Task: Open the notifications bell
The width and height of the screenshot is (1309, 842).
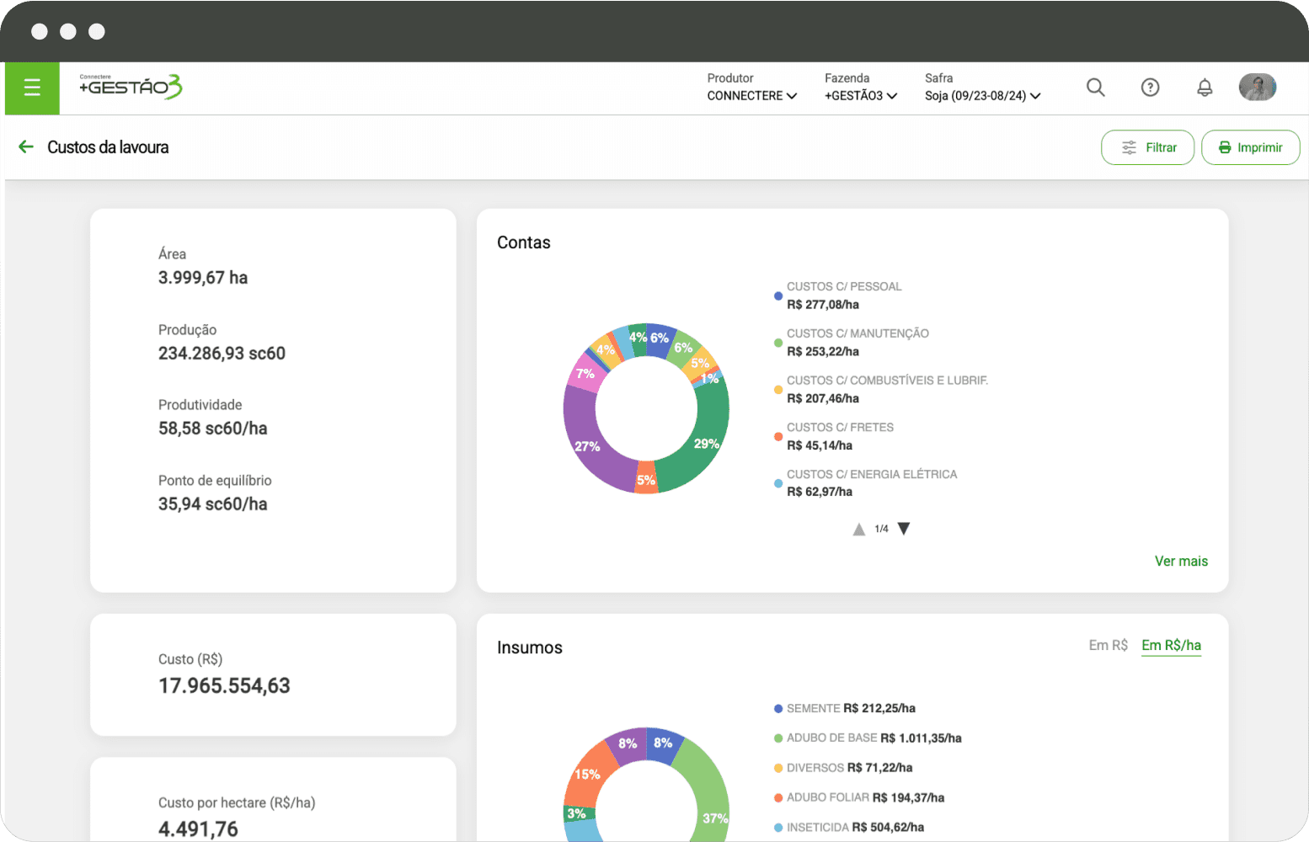Action: point(1205,88)
